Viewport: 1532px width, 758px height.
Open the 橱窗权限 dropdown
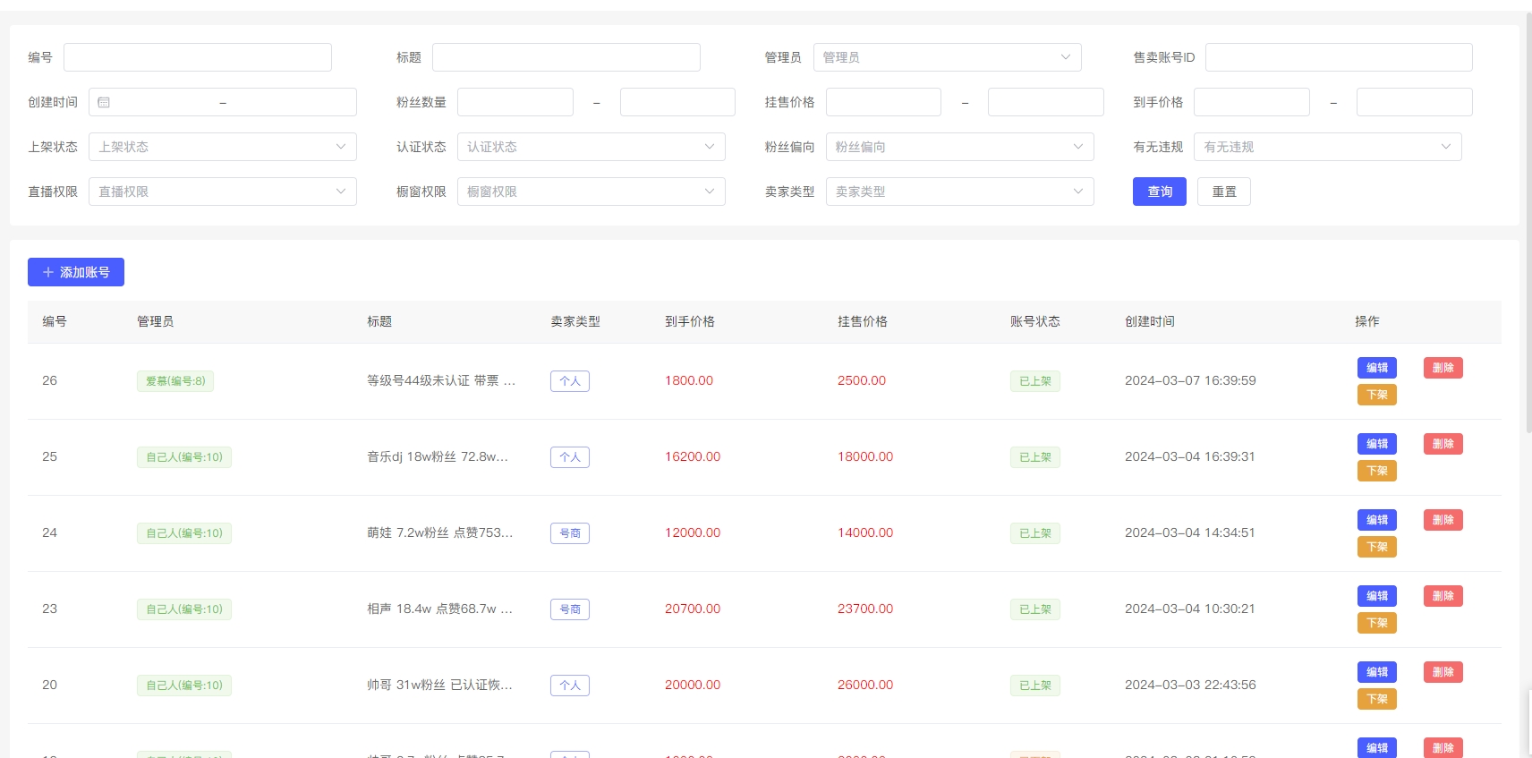point(591,192)
